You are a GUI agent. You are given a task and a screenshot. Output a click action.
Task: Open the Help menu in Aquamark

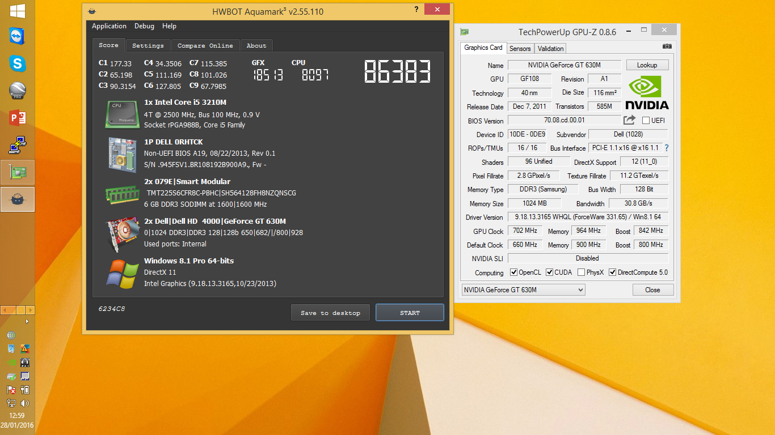point(169,26)
